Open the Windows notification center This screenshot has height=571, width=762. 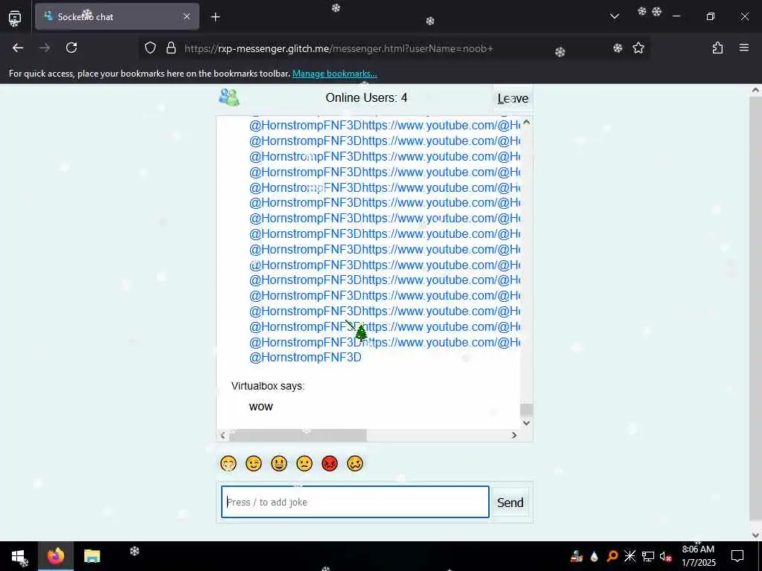(737, 556)
